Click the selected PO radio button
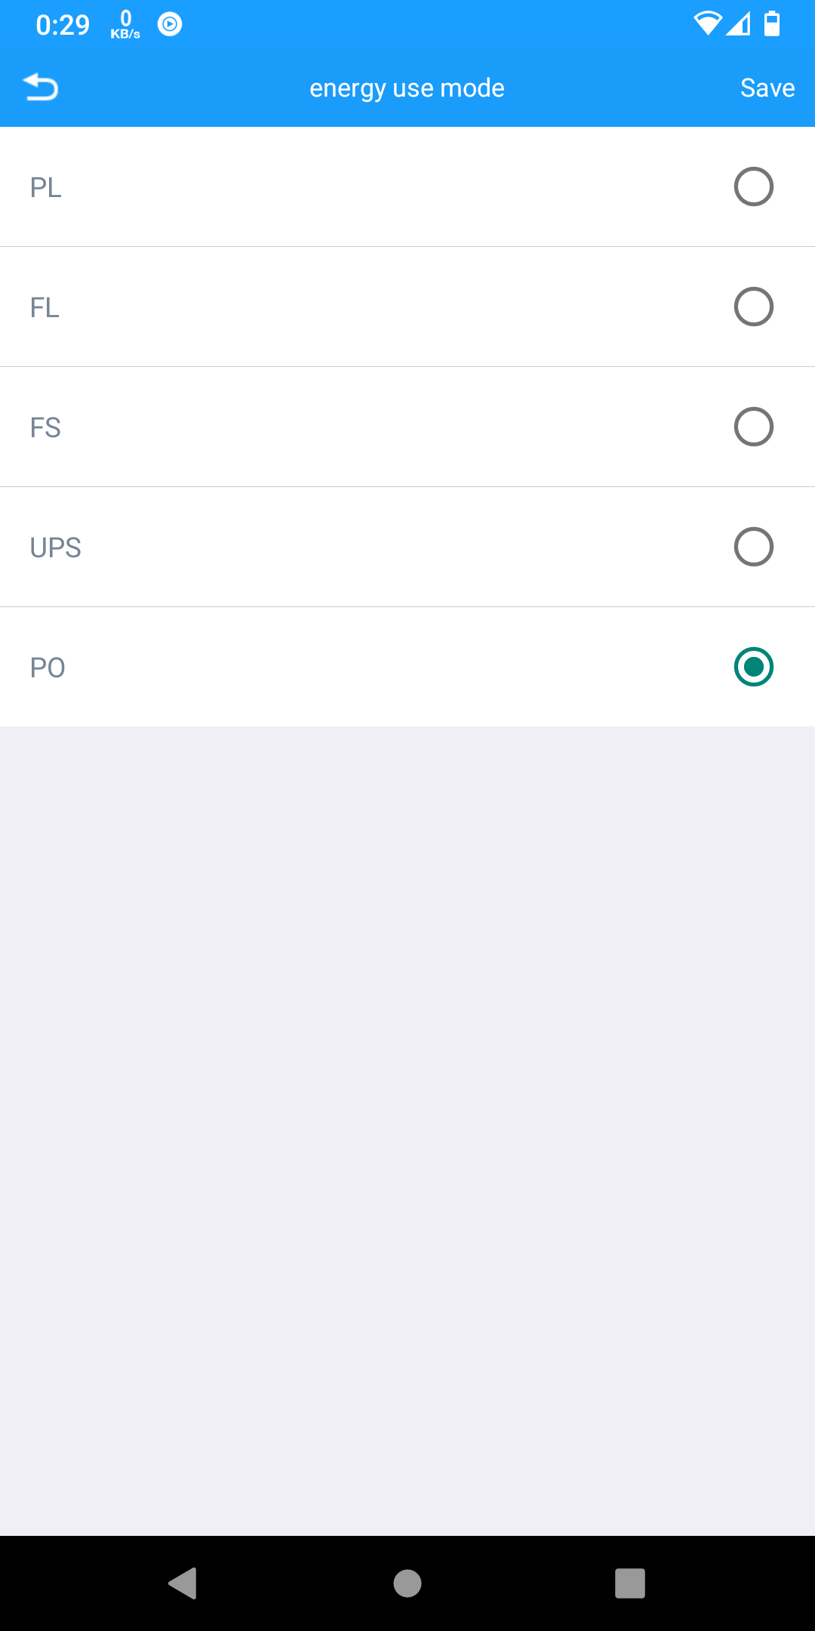The height and width of the screenshot is (1631, 815). [753, 667]
